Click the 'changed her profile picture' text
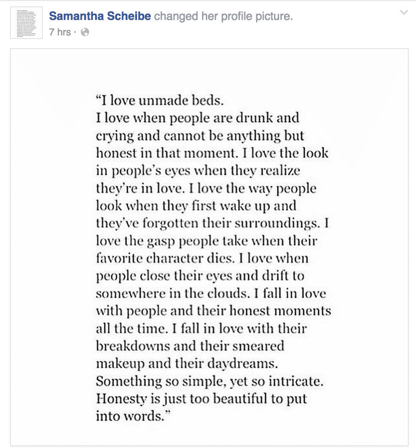The image size is (416, 448). pos(223,16)
